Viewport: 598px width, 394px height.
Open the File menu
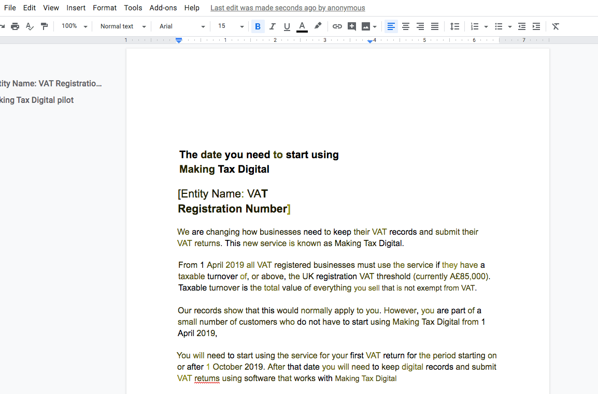point(10,8)
